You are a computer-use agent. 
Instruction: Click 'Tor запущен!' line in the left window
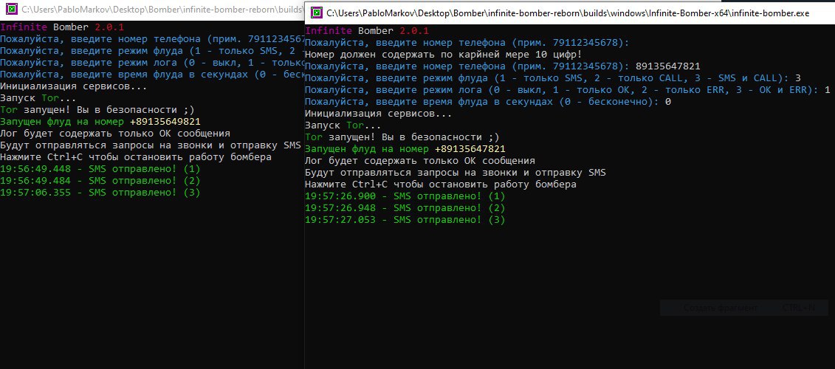pyautogui.click(x=97, y=110)
